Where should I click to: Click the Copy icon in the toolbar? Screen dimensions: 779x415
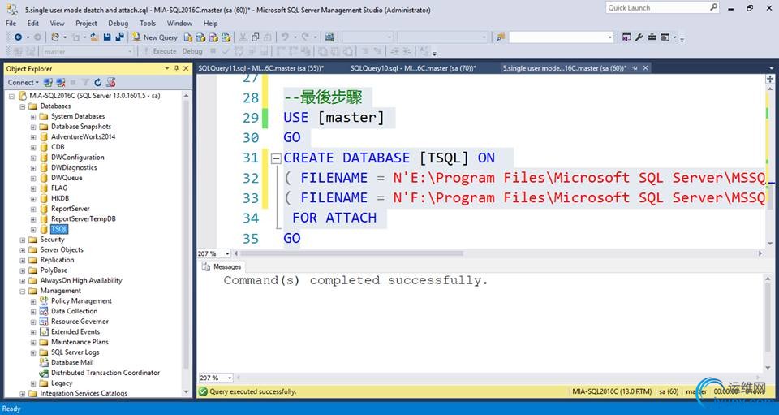click(256, 37)
